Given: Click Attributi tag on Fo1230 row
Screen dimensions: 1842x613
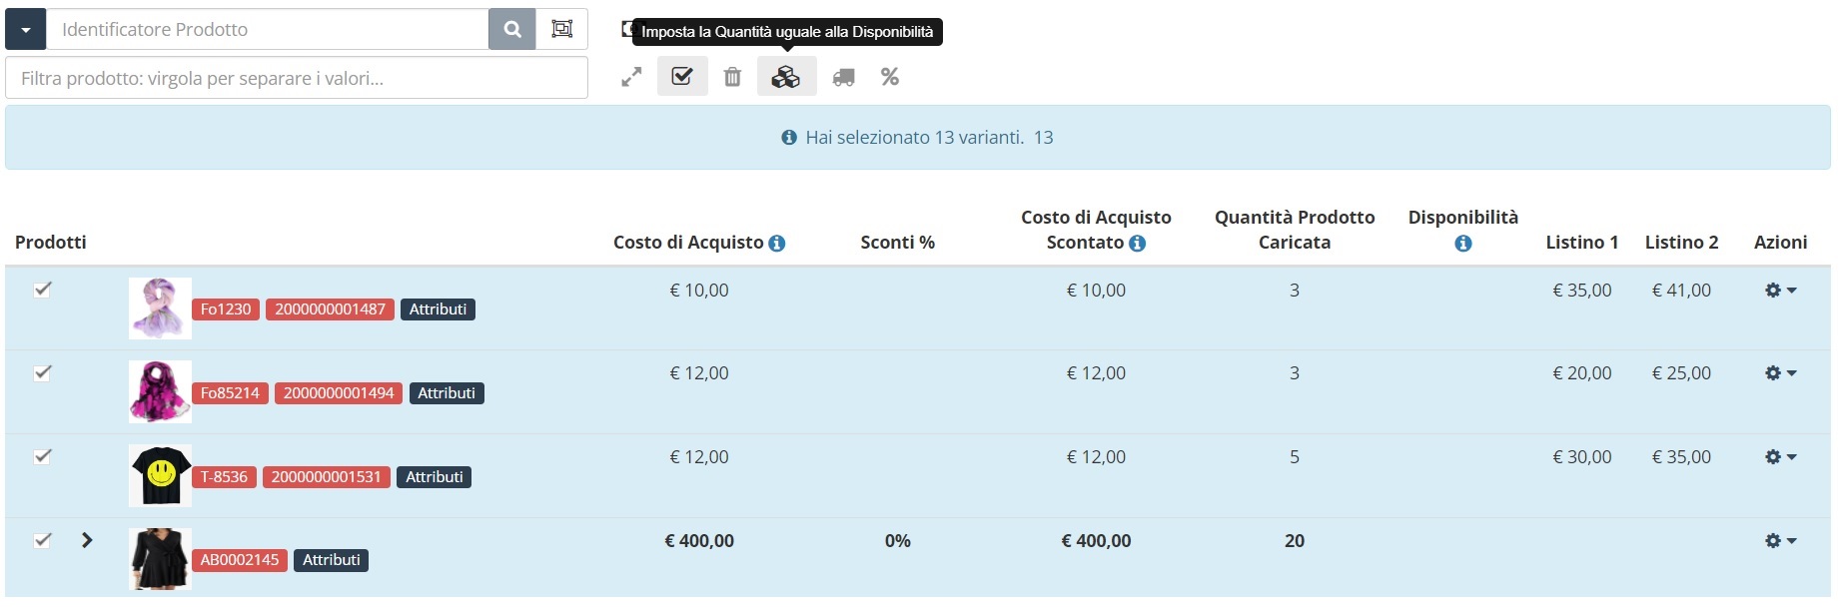Looking at the screenshot, I should (x=438, y=309).
